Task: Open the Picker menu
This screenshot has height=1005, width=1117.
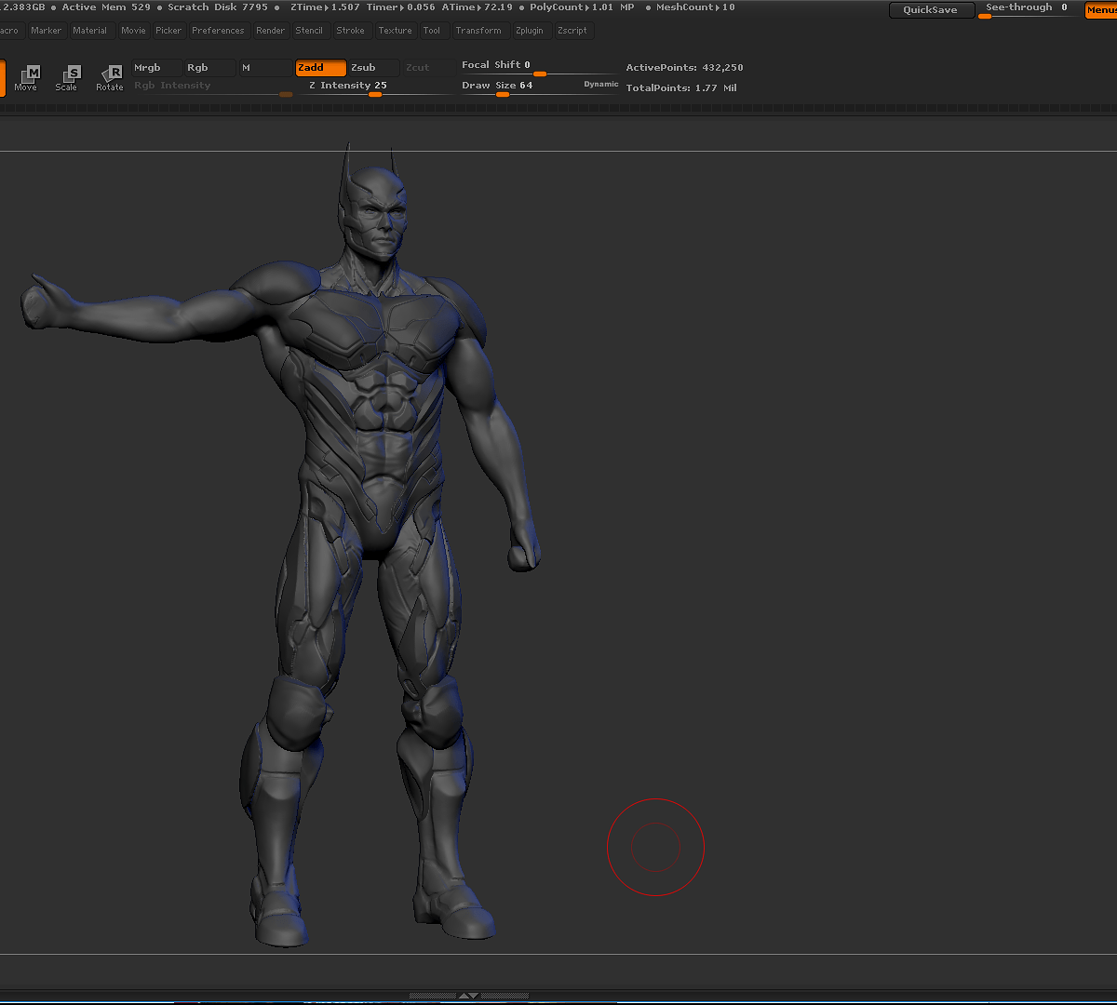Action: coord(168,31)
